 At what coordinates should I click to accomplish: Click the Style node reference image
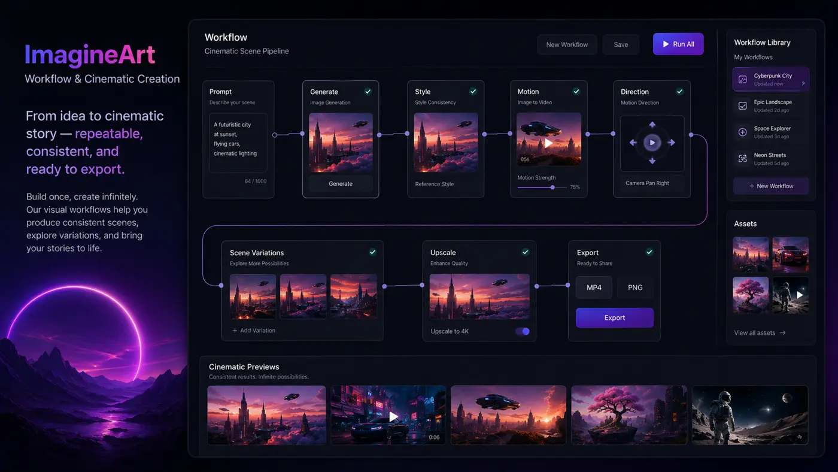pos(446,143)
